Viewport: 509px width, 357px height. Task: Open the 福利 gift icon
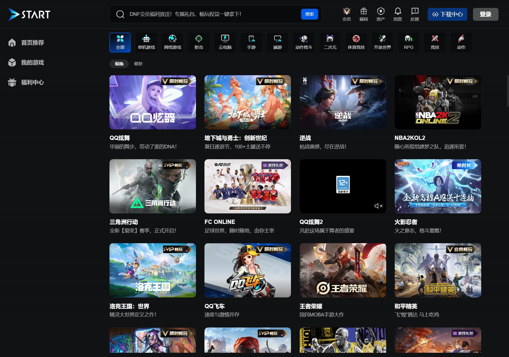pos(364,14)
